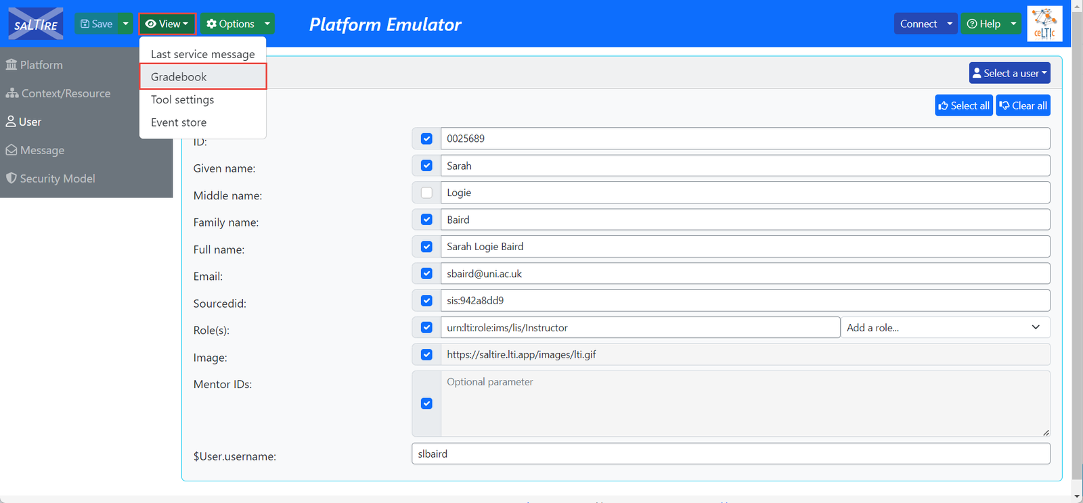Go to the Message sidebar section
1083x503 pixels.
(35, 150)
